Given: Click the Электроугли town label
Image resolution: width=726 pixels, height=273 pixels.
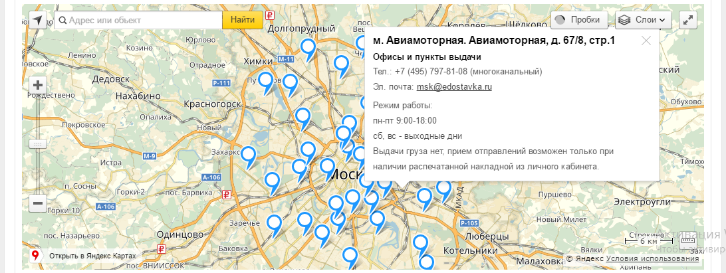Looking at the screenshot, I should (642, 202).
